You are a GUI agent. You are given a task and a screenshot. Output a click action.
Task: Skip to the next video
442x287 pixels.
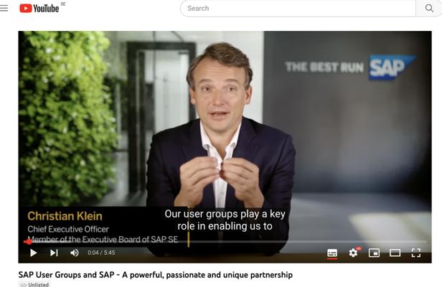(54, 253)
